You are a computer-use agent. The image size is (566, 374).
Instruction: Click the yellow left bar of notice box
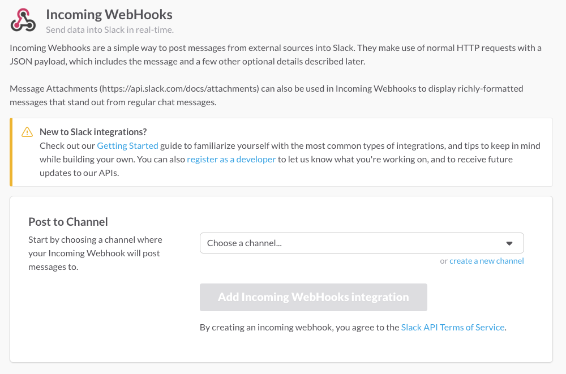pos(11,152)
